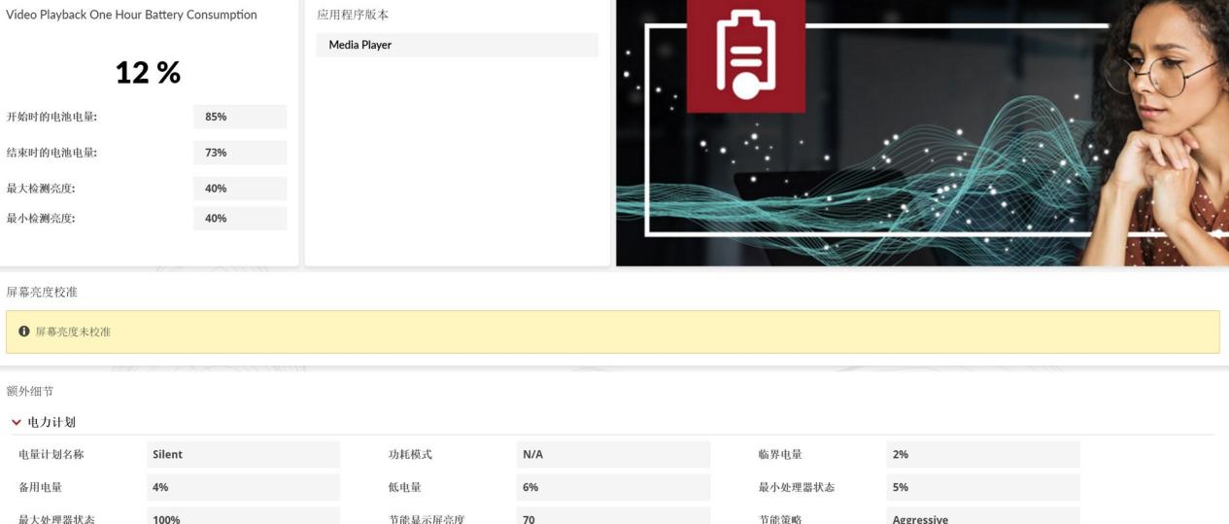Click the 5% 最小处理器状态 value

click(x=982, y=487)
